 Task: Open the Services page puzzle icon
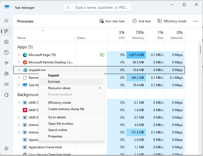[x=6, y=95]
